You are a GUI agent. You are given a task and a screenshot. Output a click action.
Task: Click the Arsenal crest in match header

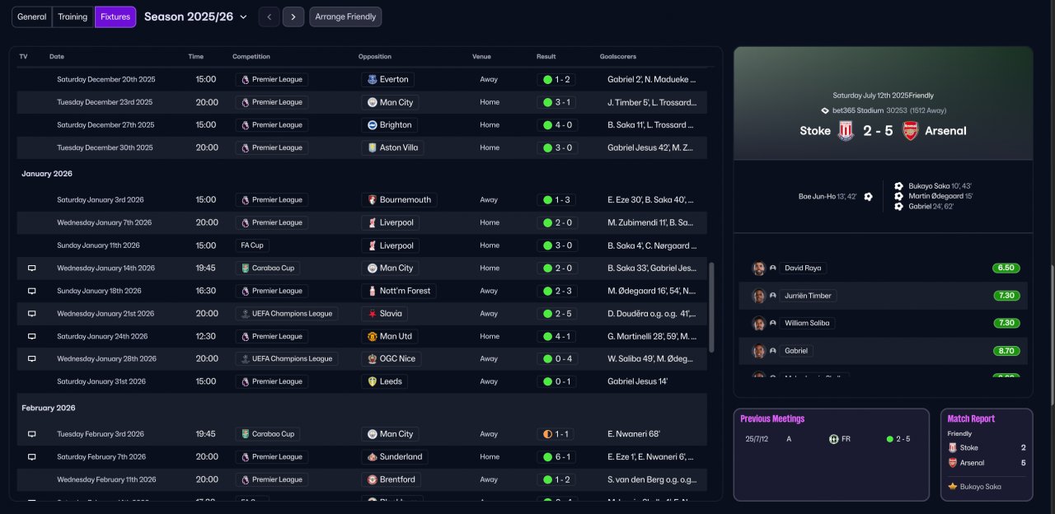click(910, 131)
